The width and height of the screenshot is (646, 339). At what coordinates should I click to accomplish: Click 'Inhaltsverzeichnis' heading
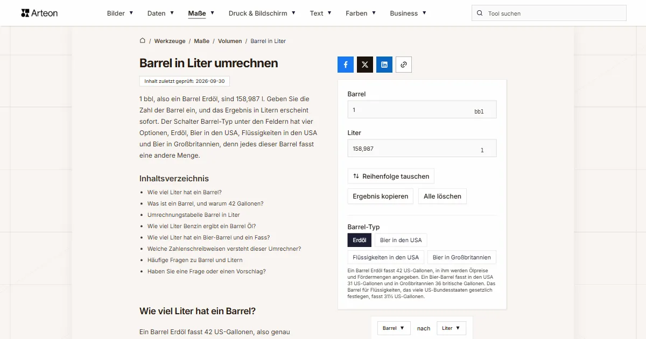[174, 179]
